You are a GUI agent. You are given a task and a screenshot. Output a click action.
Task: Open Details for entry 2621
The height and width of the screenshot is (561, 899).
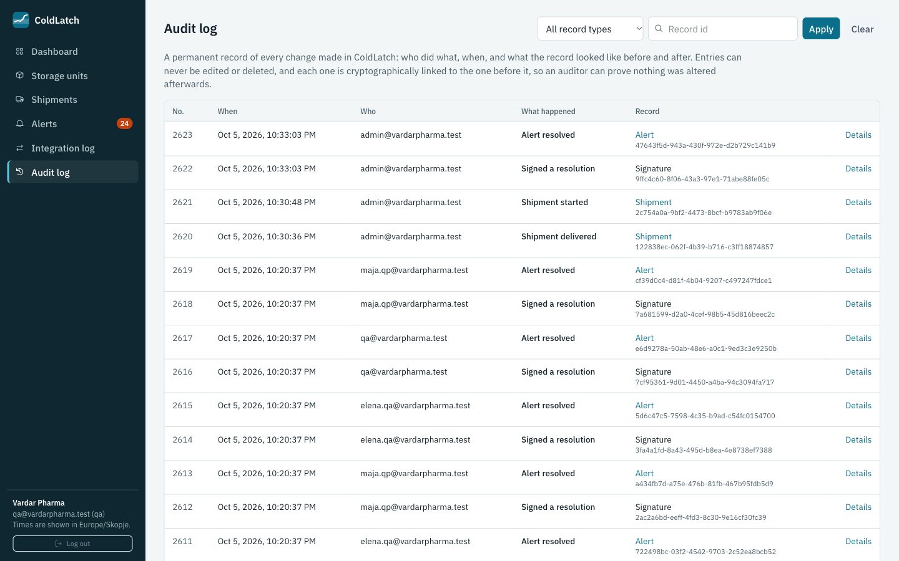858,202
